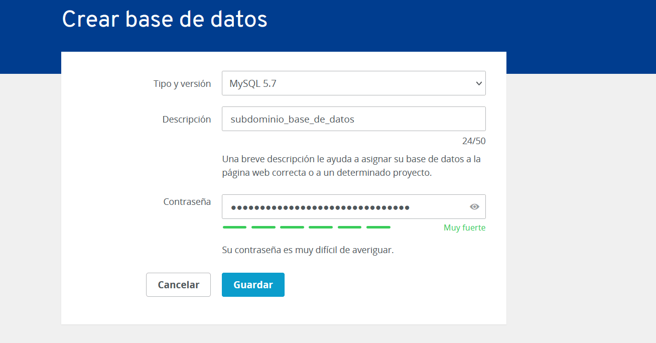Click the Cancelar button
This screenshot has width=656, height=343.
178,285
